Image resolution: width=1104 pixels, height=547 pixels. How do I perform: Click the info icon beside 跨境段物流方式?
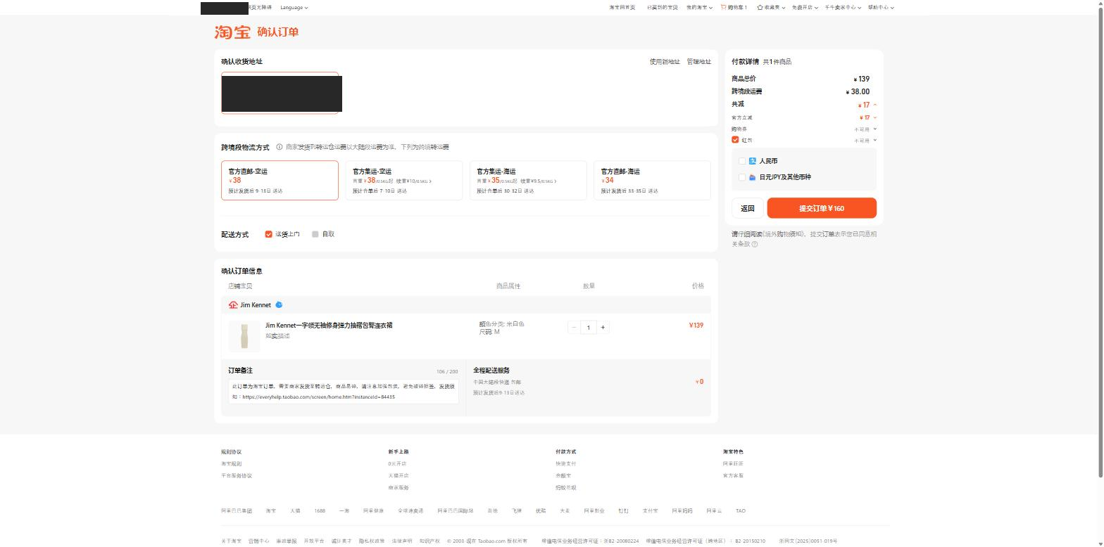click(280, 147)
